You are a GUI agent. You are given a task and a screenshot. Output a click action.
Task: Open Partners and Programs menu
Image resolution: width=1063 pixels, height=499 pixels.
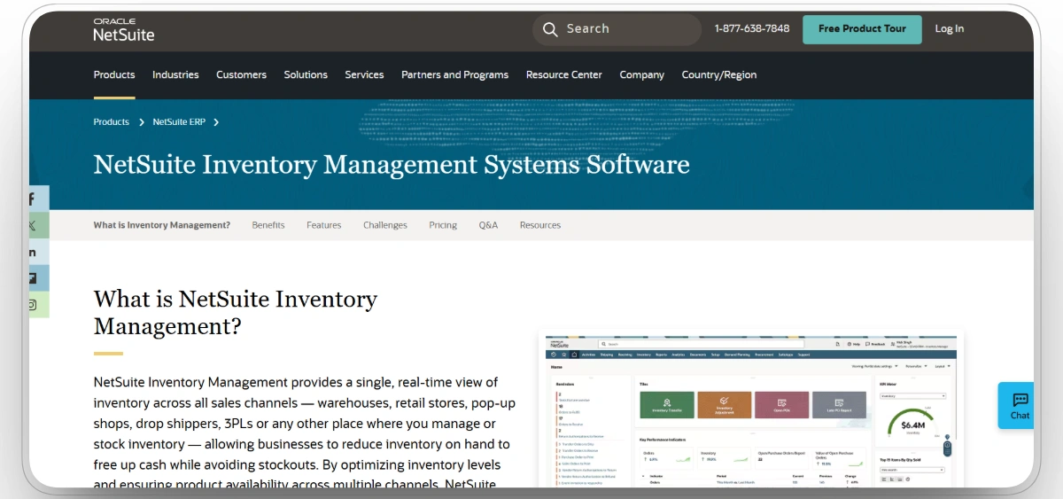click(x=454, y=75)
